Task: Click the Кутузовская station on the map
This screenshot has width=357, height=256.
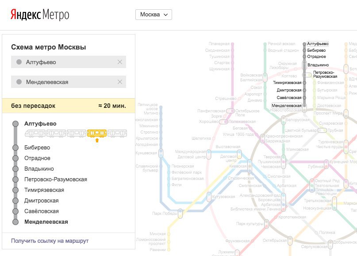Action: [223, 196]
